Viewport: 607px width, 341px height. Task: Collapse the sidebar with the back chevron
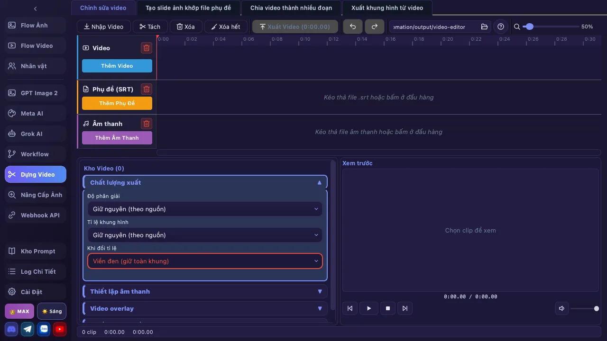35,9
